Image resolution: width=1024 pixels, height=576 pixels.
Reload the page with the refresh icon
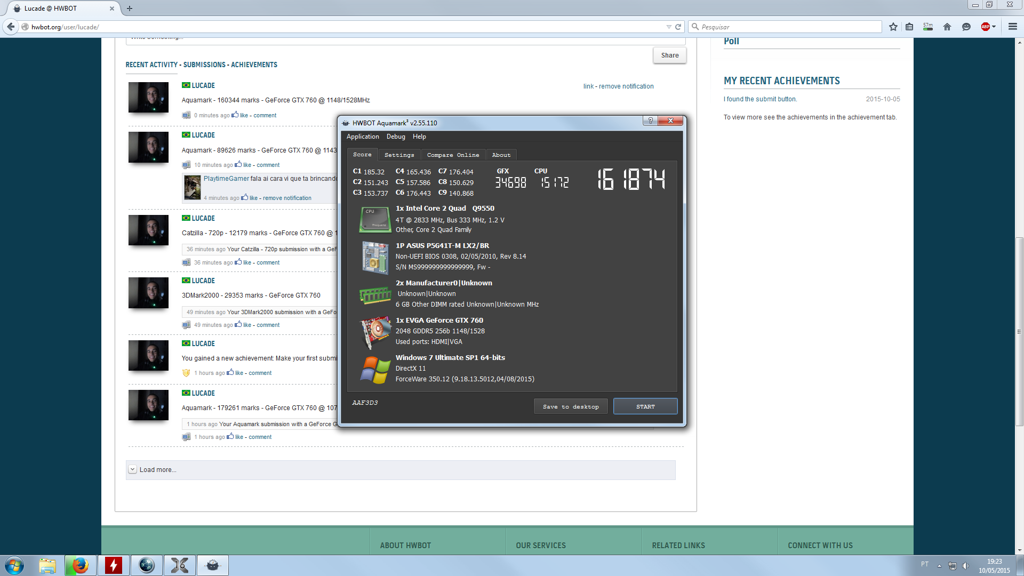point(678,27)
